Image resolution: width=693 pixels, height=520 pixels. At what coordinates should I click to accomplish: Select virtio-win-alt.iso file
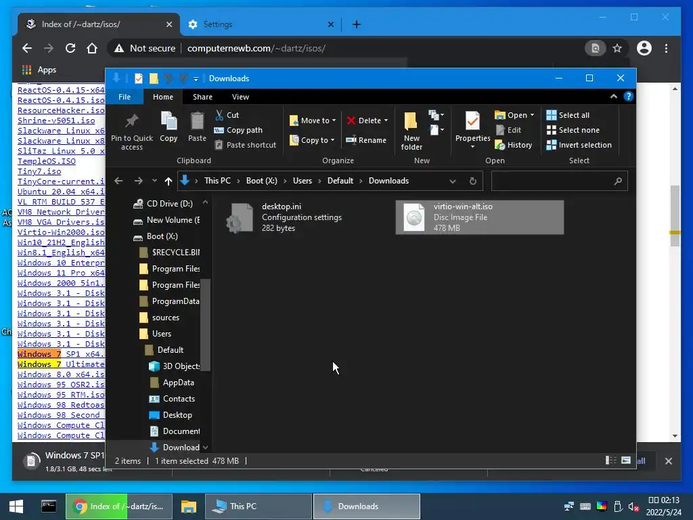[x=480, y=217]
